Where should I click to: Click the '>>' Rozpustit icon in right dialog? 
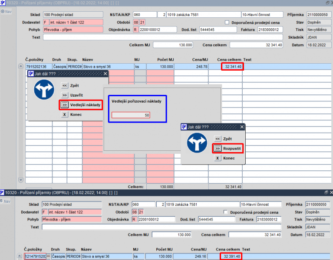tap(218, 149)
